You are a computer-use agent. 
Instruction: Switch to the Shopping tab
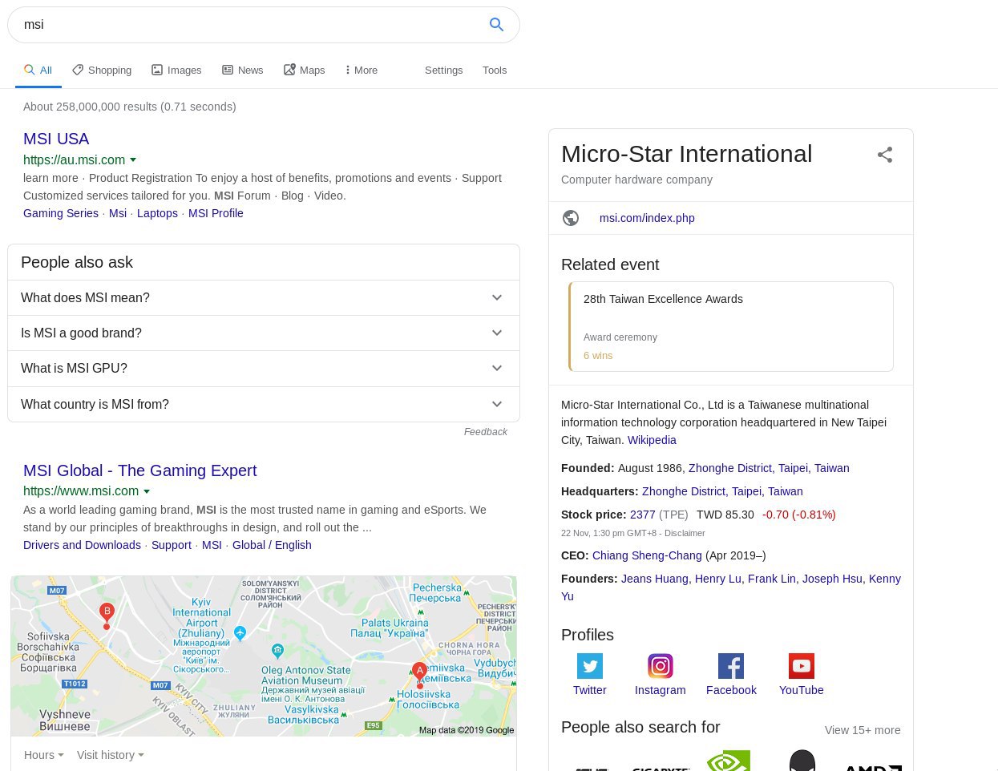pyautogui.click(x=102, y=71)
